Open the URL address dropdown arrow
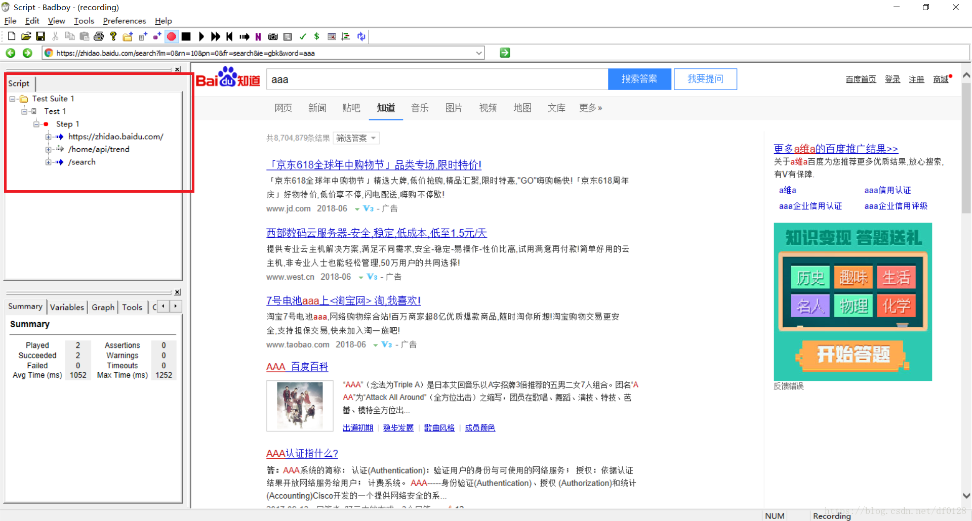 478,53
